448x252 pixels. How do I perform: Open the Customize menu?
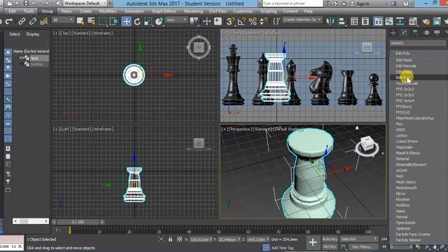(x=243, y=11)
